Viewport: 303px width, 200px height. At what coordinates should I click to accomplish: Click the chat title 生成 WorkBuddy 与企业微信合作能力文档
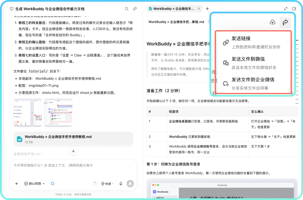[50, 9]
